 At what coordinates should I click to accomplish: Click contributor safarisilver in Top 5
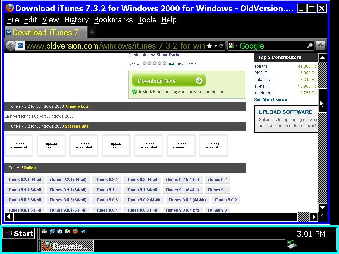(x=264, y=80)
